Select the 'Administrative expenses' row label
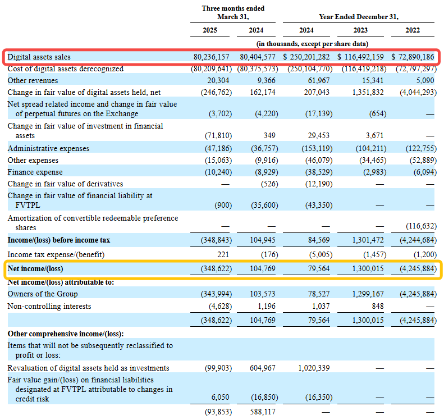 tap(48, 149)
